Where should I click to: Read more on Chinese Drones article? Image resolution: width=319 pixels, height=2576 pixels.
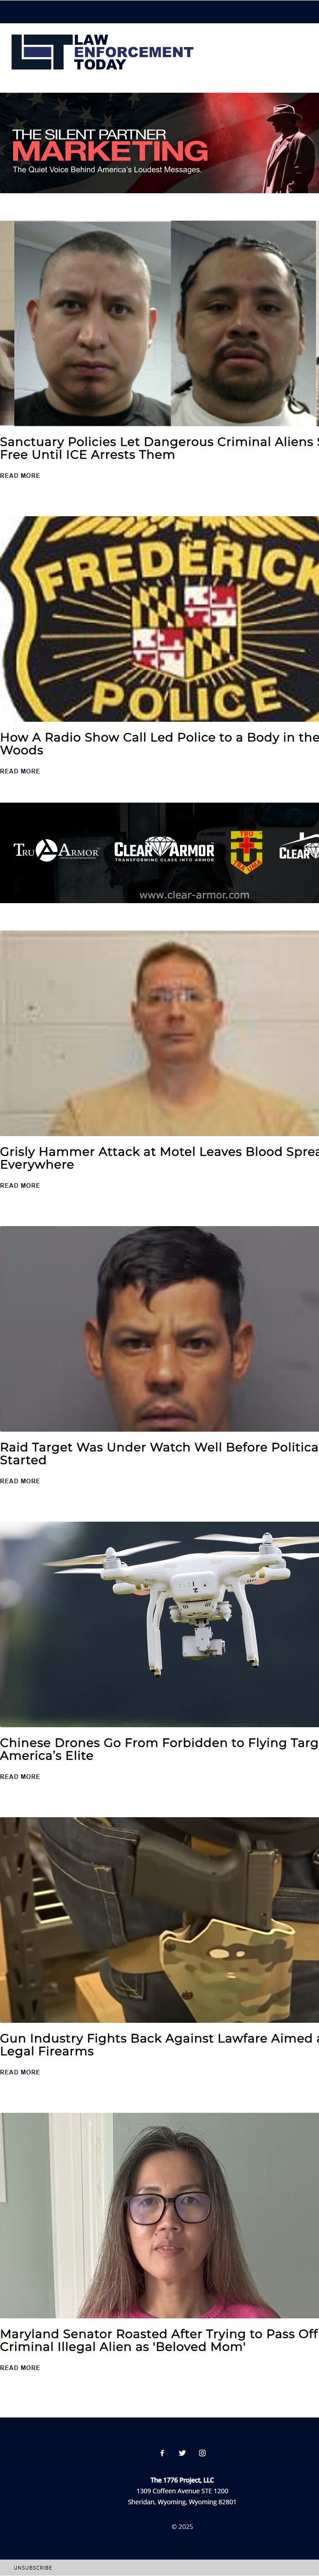click(20, 1776)
